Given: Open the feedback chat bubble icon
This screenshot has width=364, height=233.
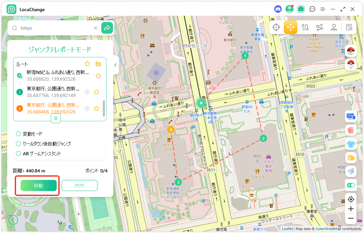Looking at the screenshot, I should click(312, 9).
